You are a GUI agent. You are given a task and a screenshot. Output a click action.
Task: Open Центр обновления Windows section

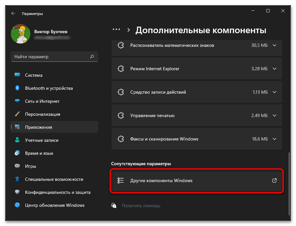(54, 205)
